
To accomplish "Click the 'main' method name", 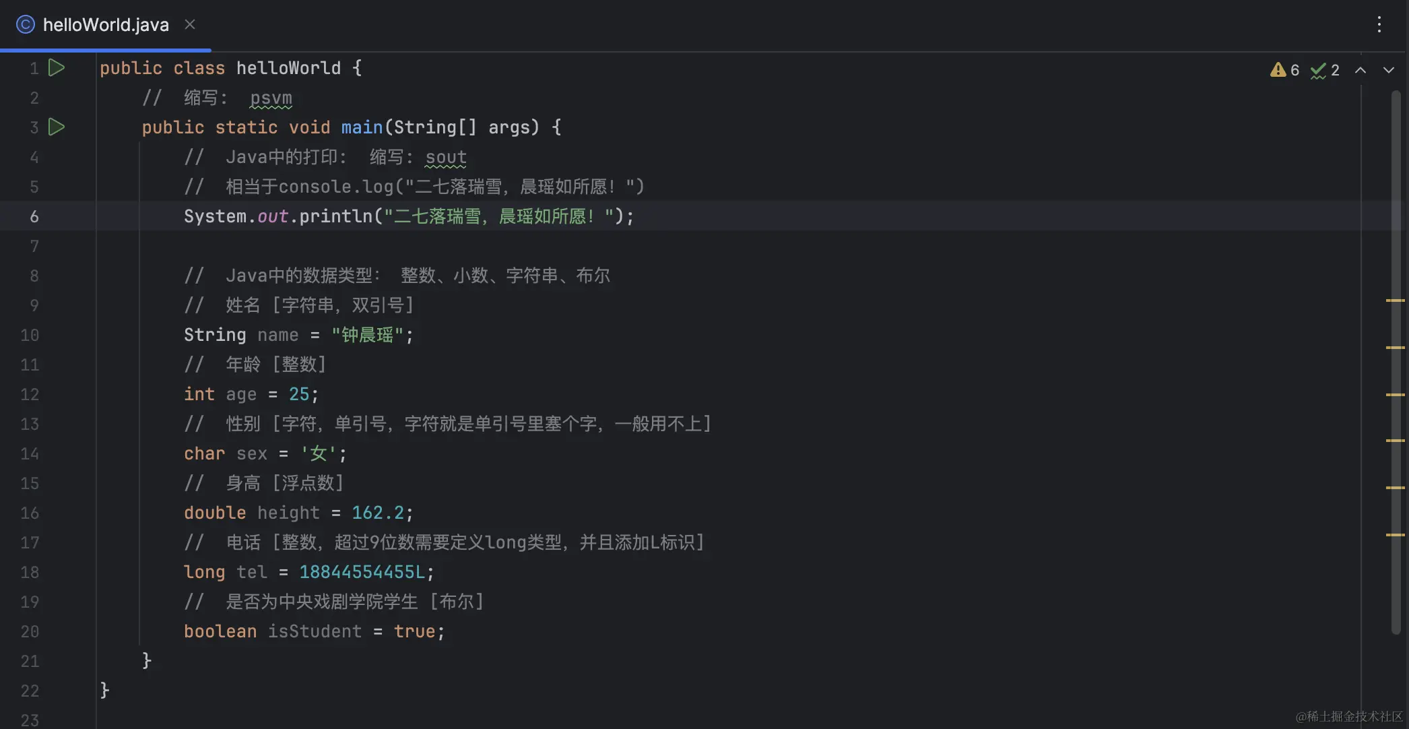I will (362, 127).
